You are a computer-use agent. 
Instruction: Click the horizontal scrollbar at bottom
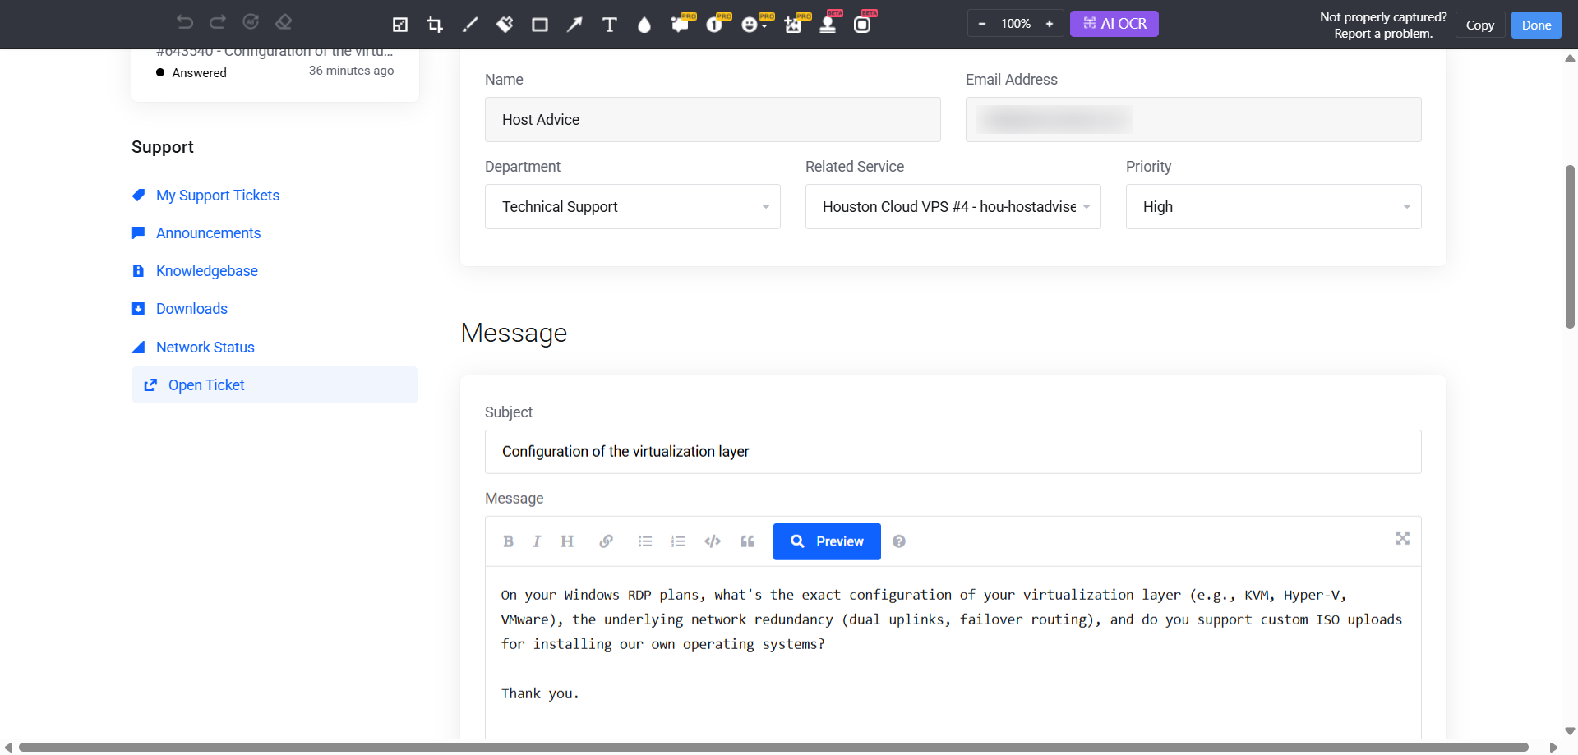pyautogui.click(x=773, y=748)
